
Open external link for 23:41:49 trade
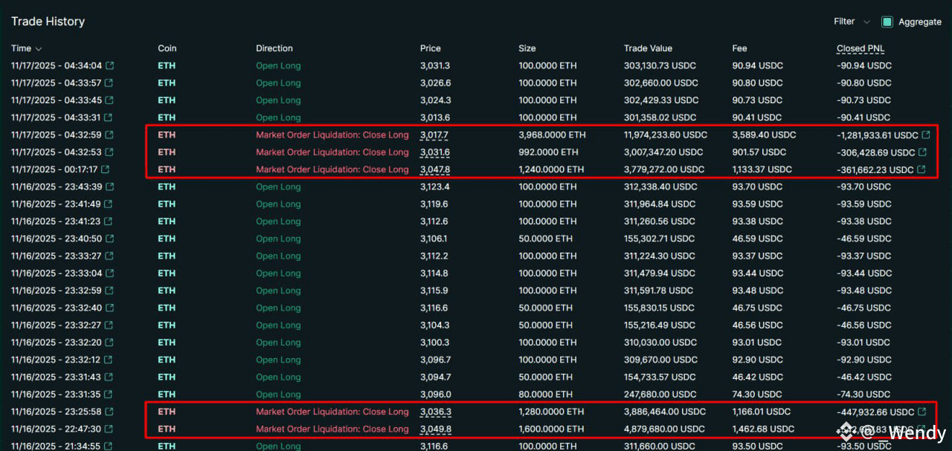click(x=109, y=204)
